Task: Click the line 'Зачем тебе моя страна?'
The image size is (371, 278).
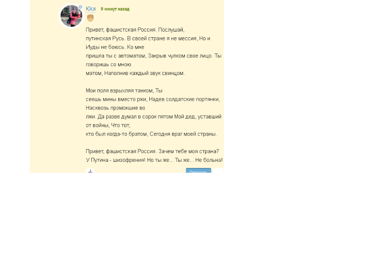Action: pyautogui.click(x=189, y=151)
